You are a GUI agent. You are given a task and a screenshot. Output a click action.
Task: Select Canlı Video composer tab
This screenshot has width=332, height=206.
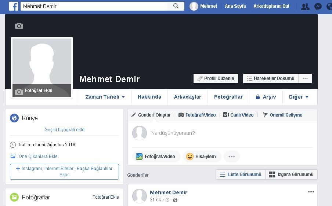[238, 115]
